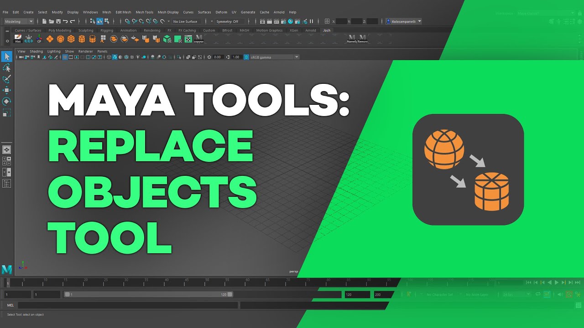The image size is (584, 328).
Task: Toggle Select by object type mode
Action: pyautogui.click(x=99, y=21)
